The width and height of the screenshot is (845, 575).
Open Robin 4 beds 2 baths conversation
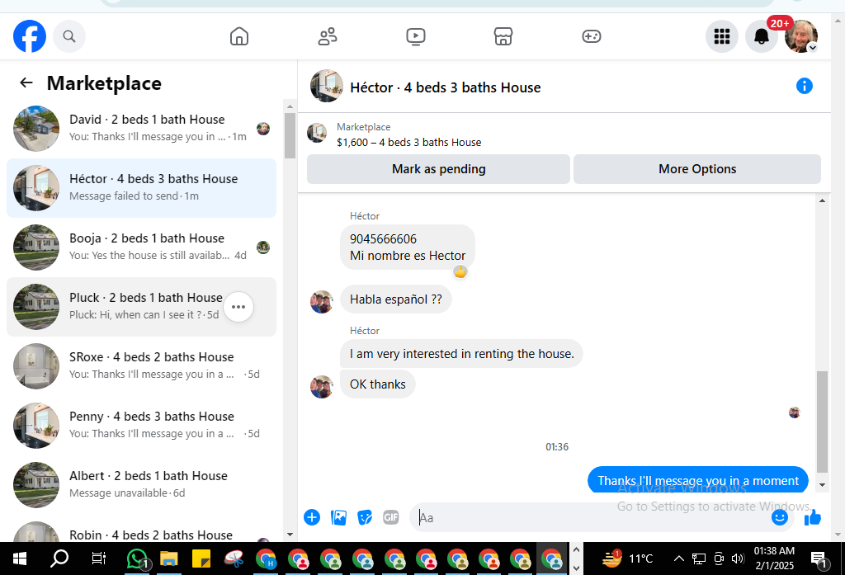141,530
